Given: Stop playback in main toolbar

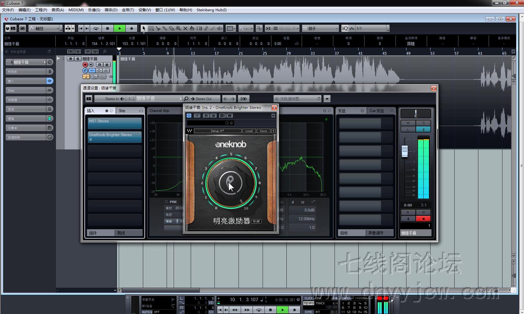Looking at the screenshot, I should click(108, 28).
